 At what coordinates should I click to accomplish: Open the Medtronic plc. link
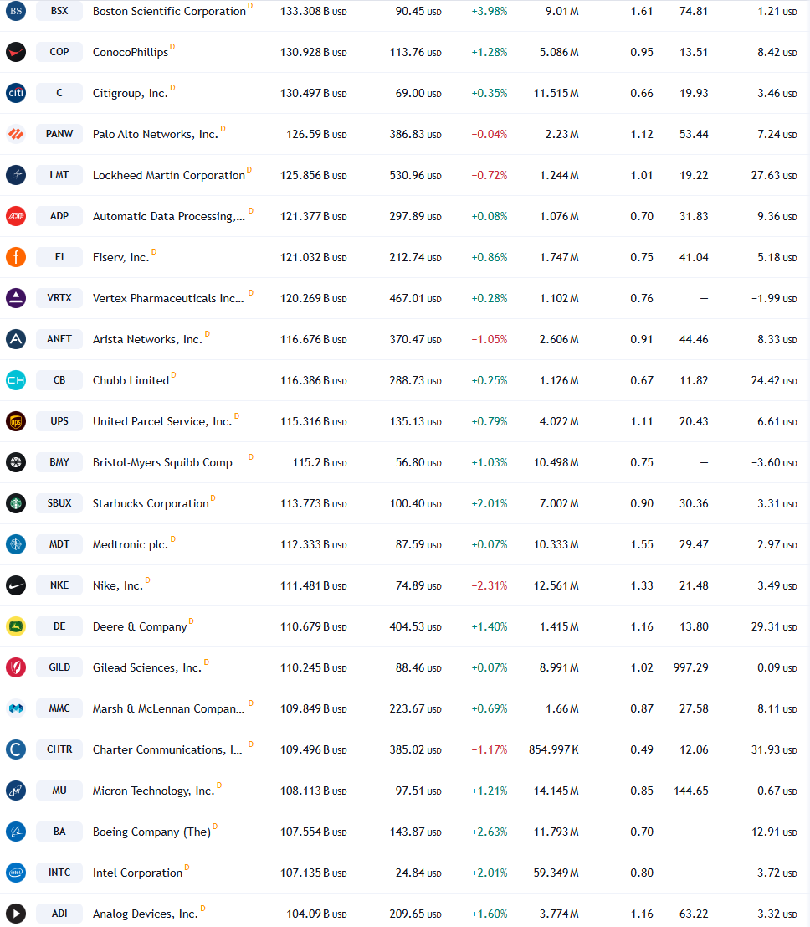[130, 545]
